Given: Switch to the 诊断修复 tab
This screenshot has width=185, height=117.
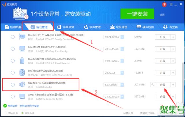Looking at the screenshot, I should click(x=66, y=27).
